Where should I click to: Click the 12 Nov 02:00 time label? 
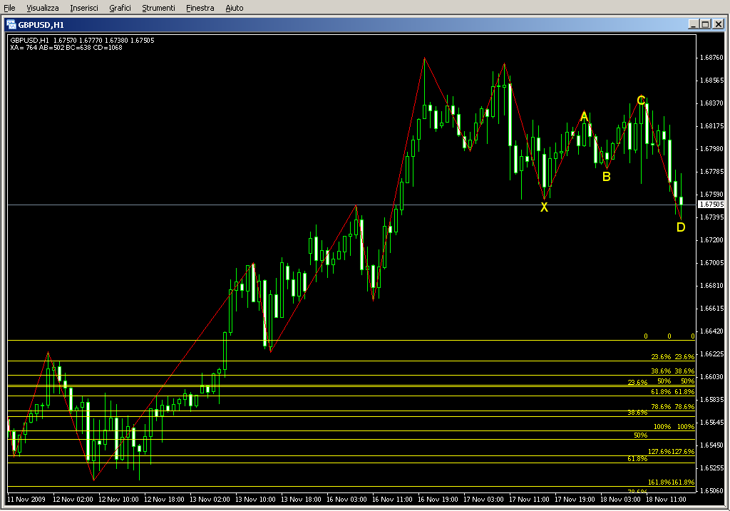pyautogui.click(x=73, y=500)
